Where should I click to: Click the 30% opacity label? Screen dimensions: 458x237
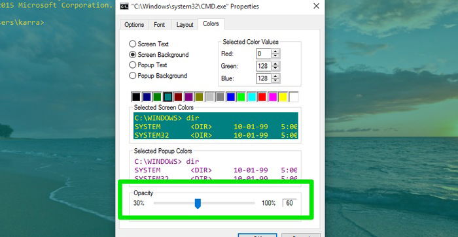[139, 203]
